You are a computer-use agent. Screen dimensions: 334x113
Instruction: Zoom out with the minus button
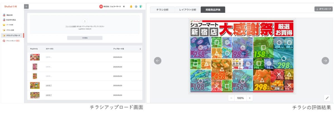pos(231,98)
